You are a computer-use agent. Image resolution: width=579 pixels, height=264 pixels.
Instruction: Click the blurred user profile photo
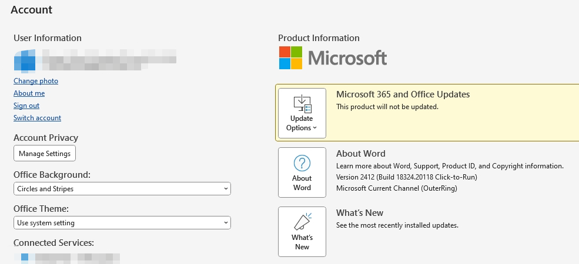click(25, 60)
